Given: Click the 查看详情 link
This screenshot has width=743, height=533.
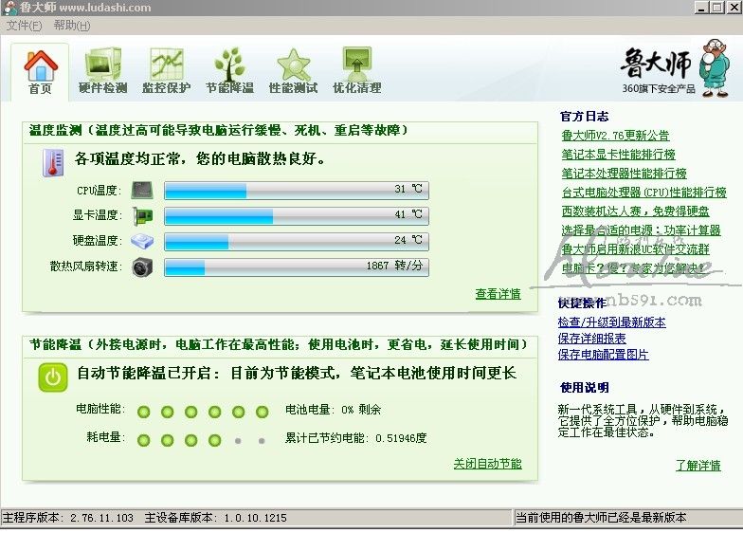Looking at the screenshot, I should pyautogui.click(x=498, y=294).
